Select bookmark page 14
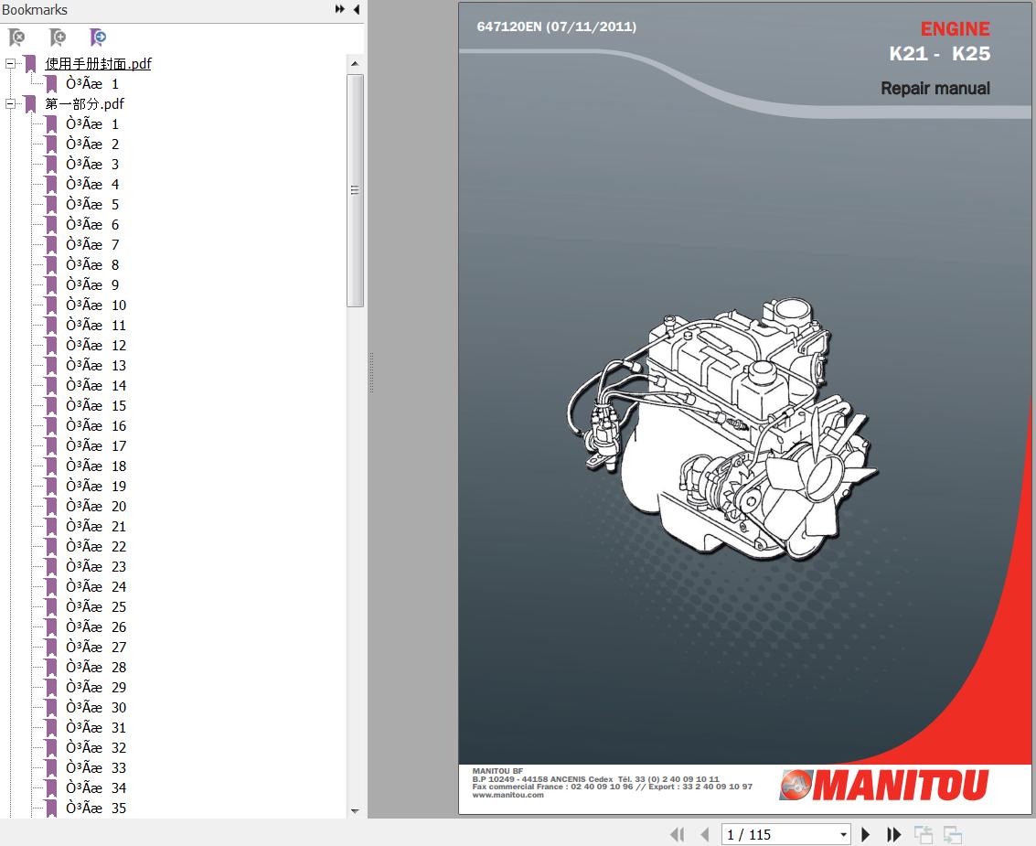This screenshot has height=846, width=1036. point(96,385)
